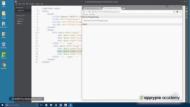The height and width of the screenshot is (107, 190).
Task: Select the Recycle Bin desktop icon
Action: [4, 45]
